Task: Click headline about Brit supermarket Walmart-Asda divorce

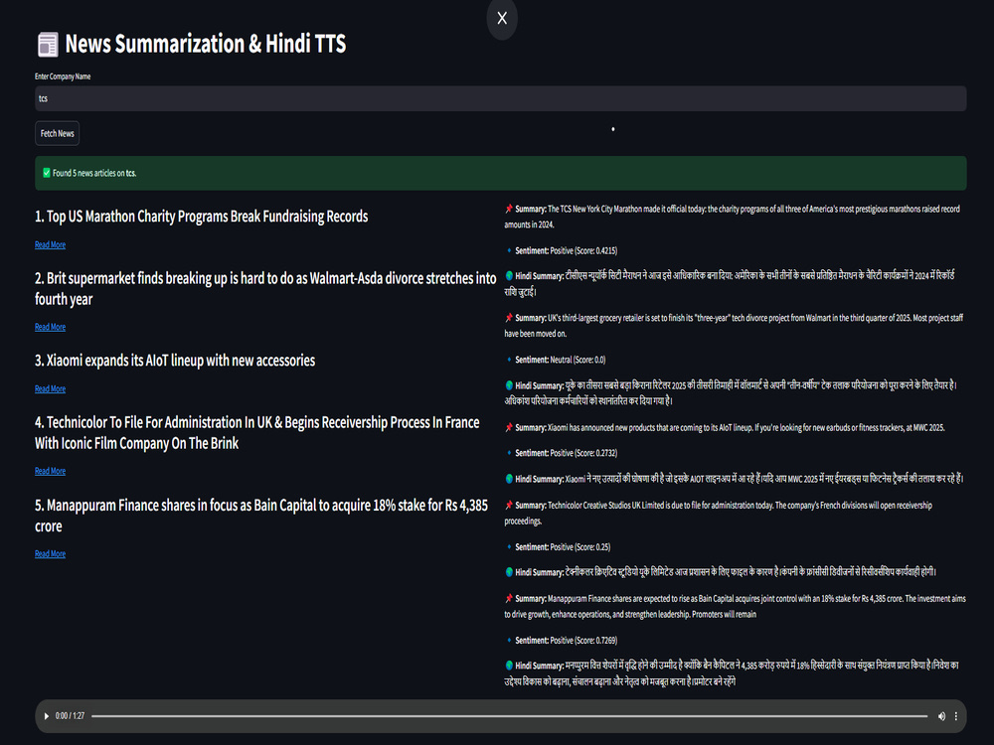Action: tap(265, 289)
